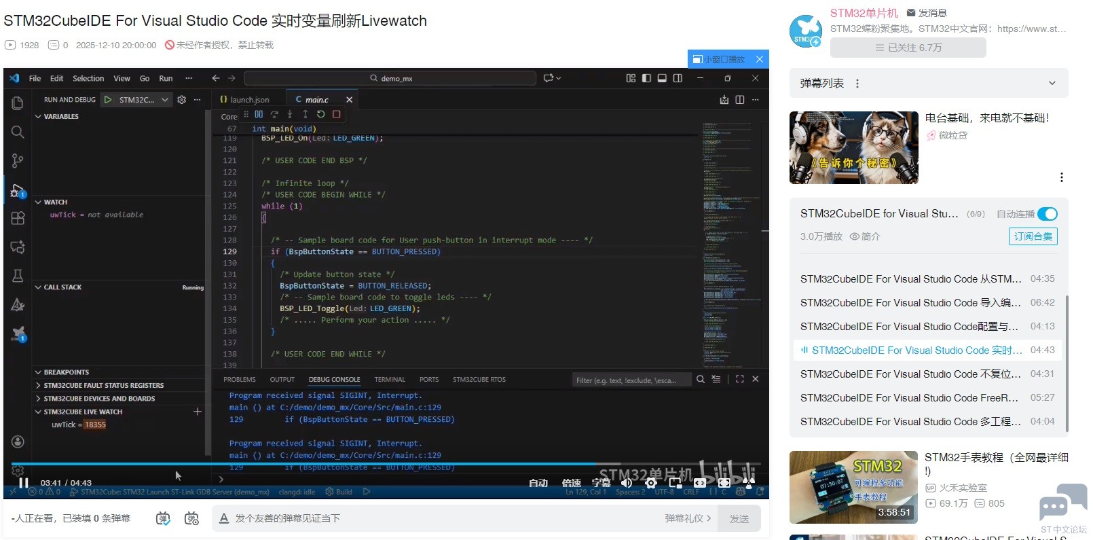
Task: Toggle the Secondary Side Bar layout button
Action: point(678,78)
